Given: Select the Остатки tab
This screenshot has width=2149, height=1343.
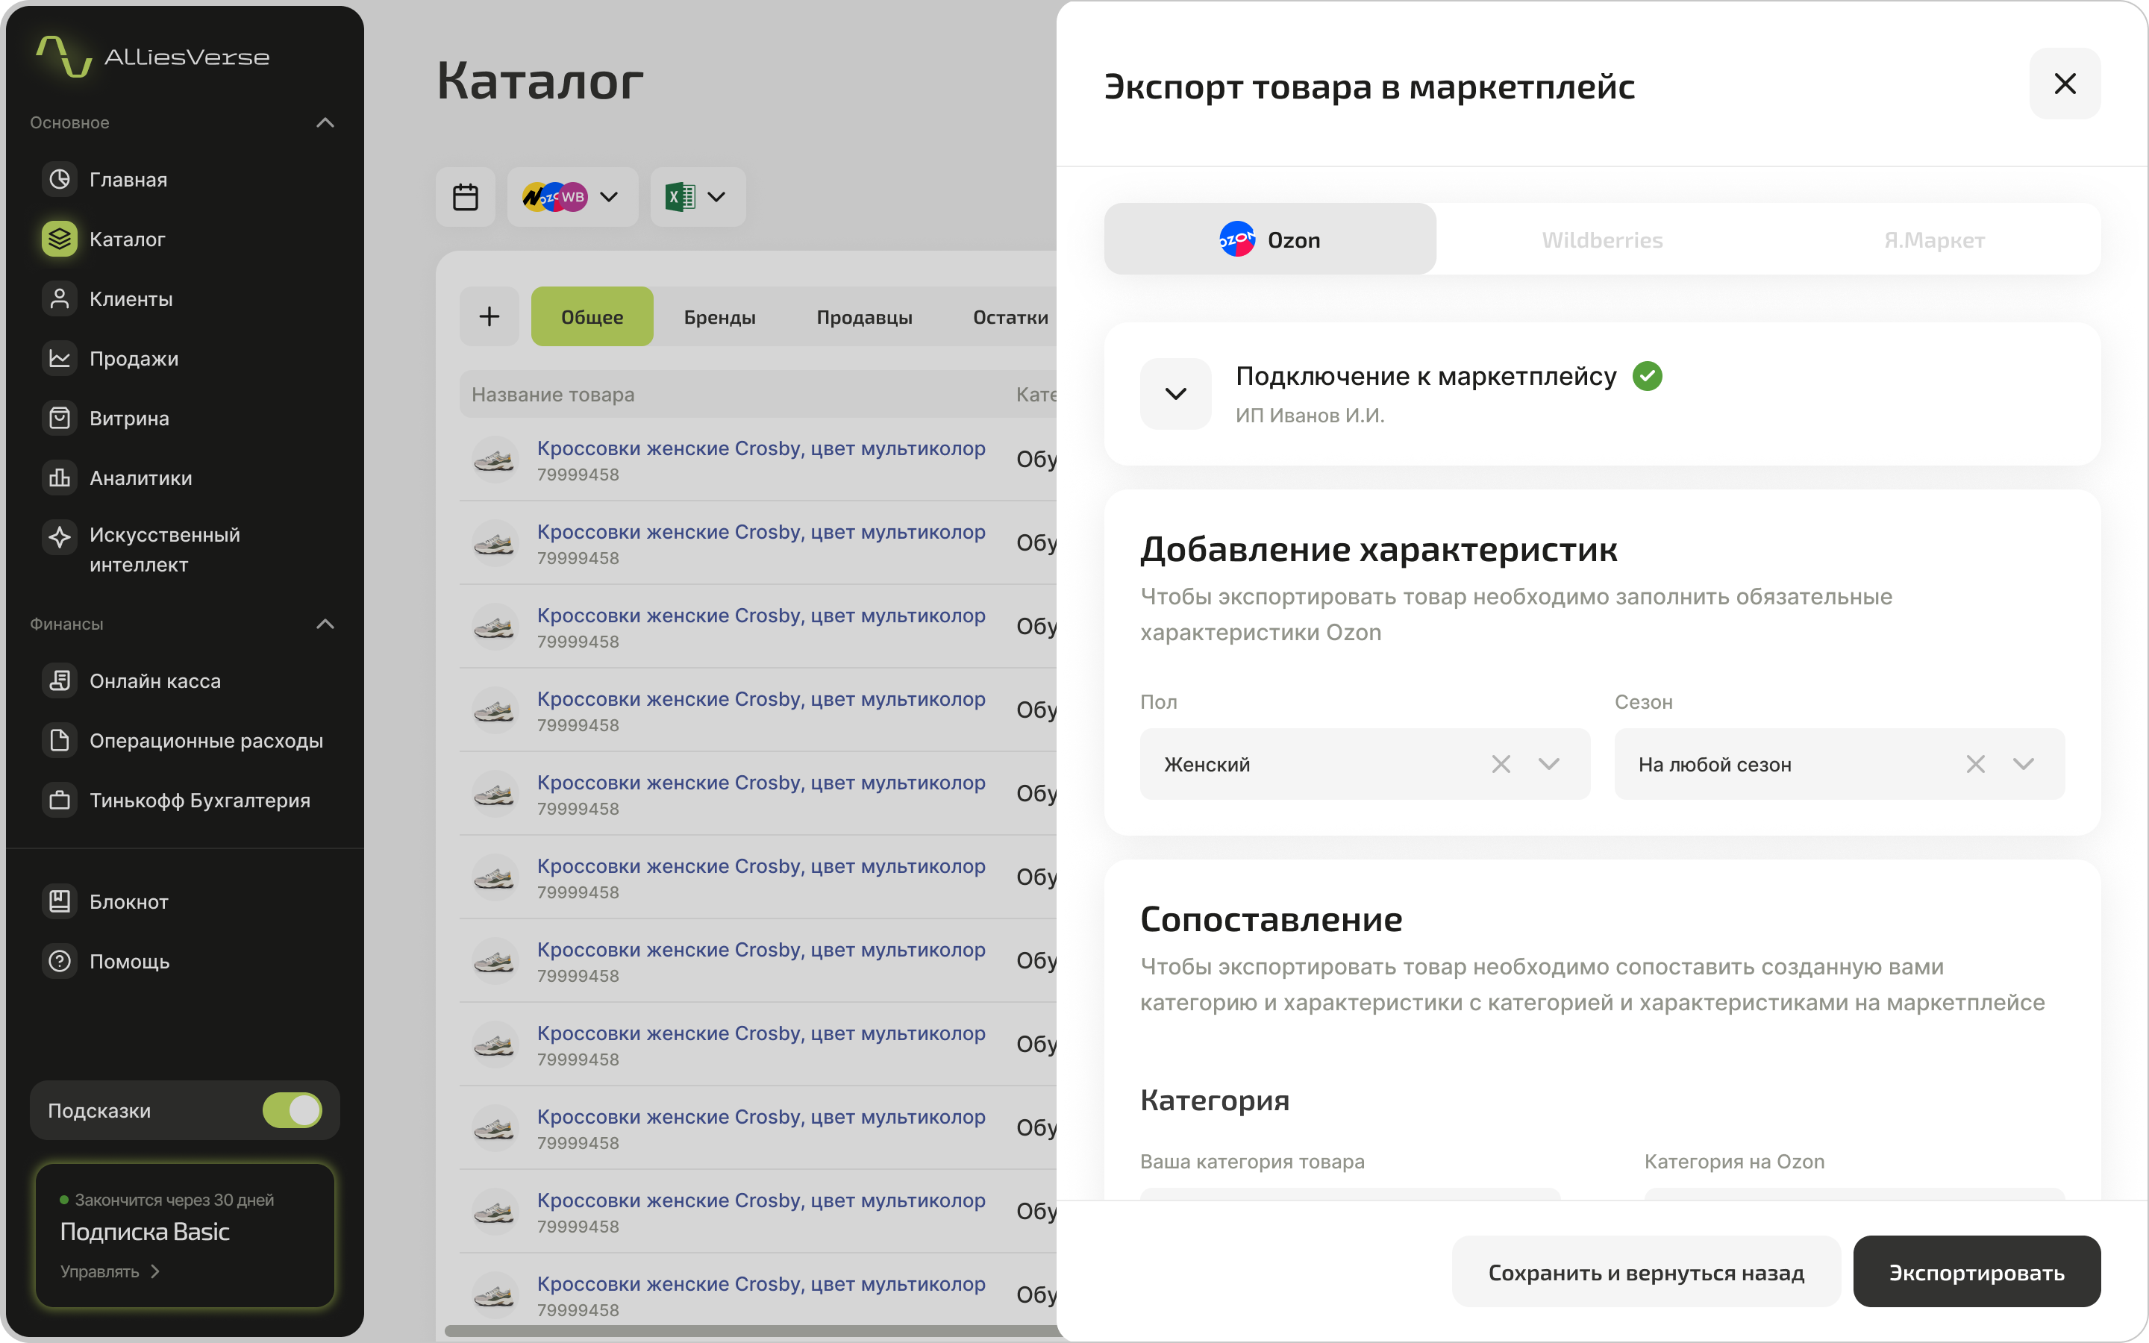Looking at the screenshot, I should coord(1010,316).
